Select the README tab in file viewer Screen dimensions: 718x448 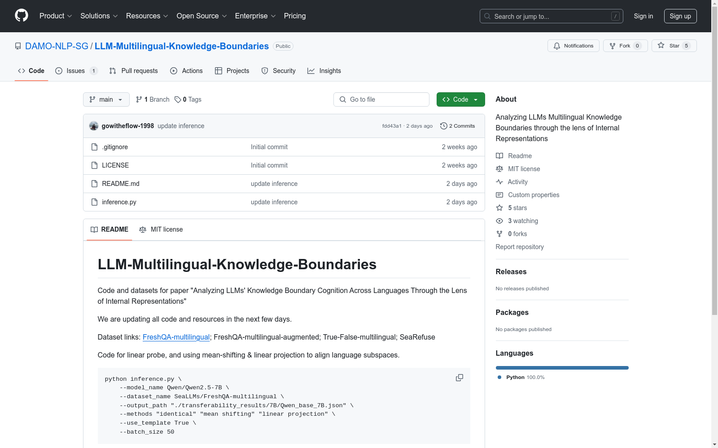[109, 229]
